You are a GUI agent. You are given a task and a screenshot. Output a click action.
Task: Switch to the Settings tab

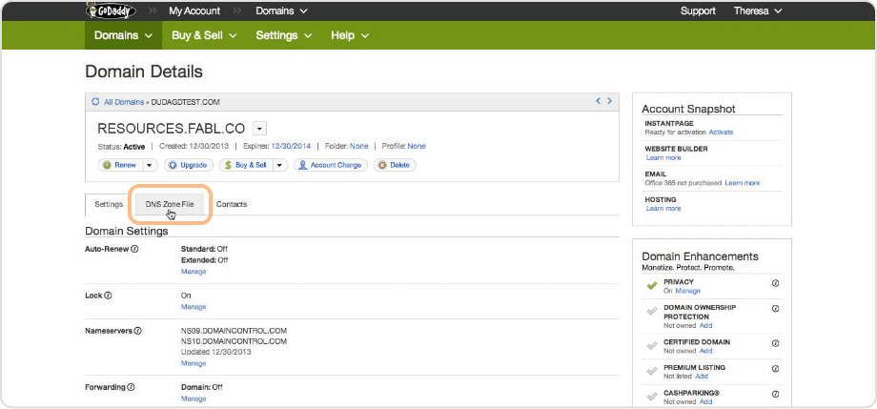point(109,204)
